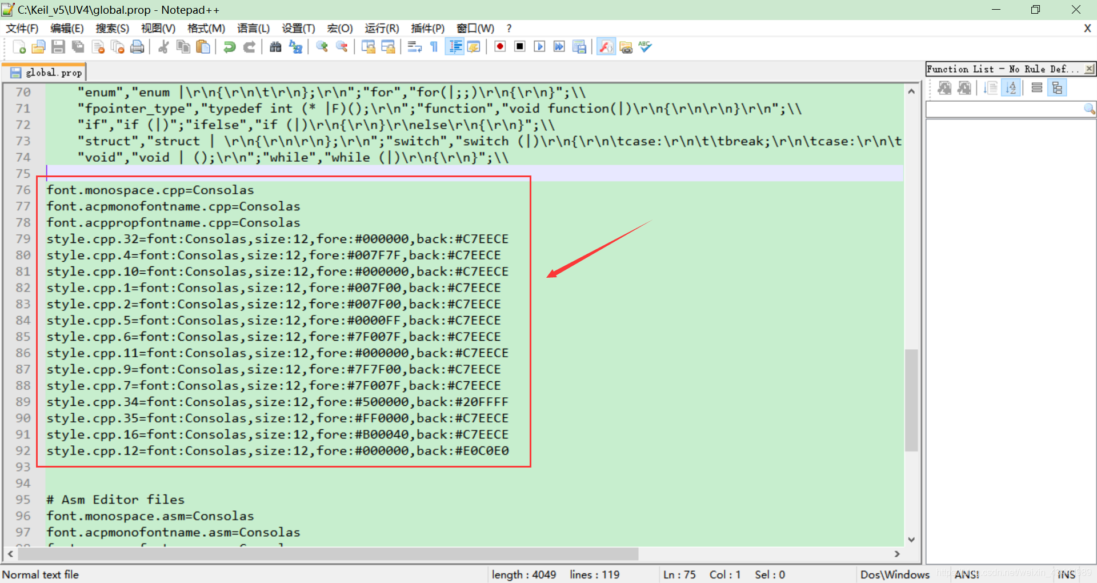
Task: Click the Save All toolbar icon
Action: [x=78, y=47]
